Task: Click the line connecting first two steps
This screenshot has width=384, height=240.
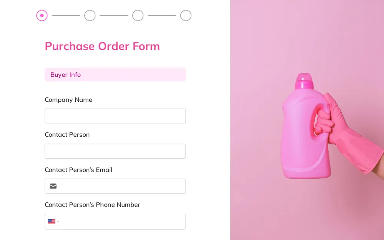Action: [66, 15]
